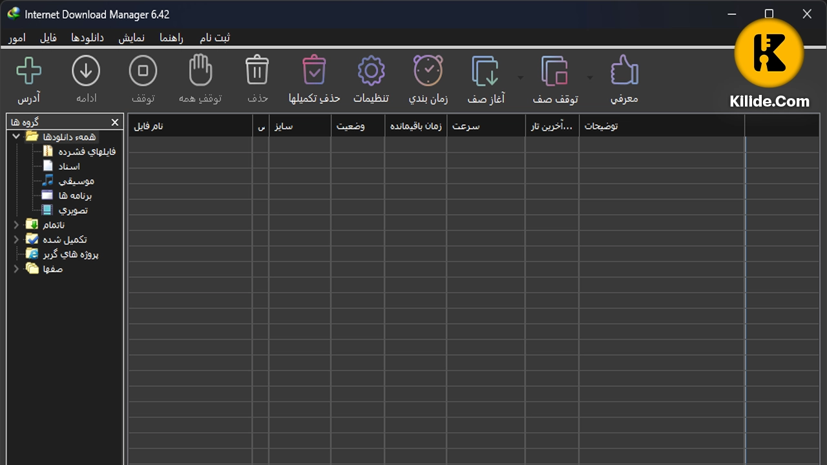Sort by the نام فایل column header
This screenshot has height=465, width=827.
point(190,126)
